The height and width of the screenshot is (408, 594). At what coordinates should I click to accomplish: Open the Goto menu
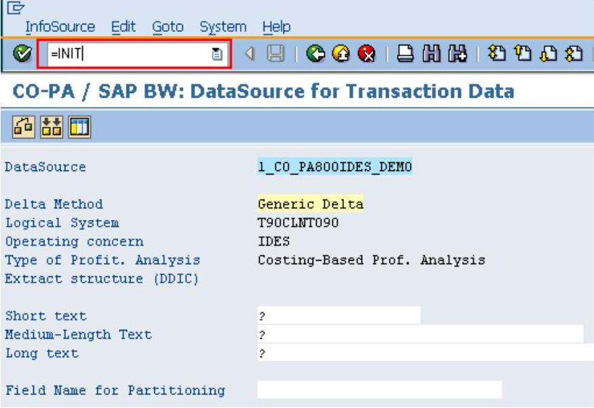167,27
